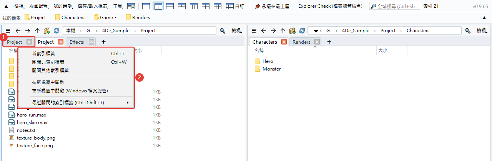Open the Project favorite folder shortcut
Image resolution: width=492 pixels, height=161 pixels.
pos(35,17)
